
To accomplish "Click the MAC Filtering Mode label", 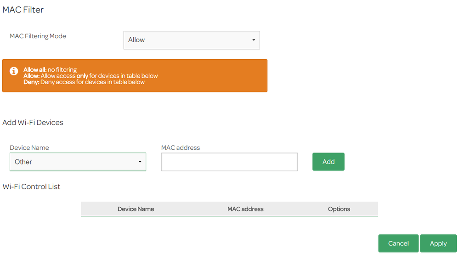I will pyautogui.click(x=38, y=36).
